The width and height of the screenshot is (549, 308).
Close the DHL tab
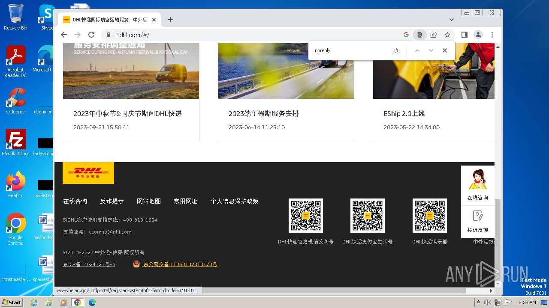click(154, 20)
